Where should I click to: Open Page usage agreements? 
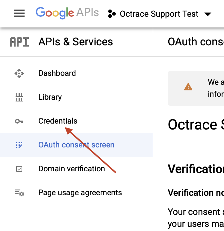[80, 193]
